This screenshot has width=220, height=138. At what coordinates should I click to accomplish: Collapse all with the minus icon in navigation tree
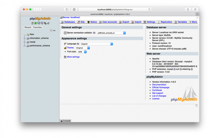click(x=51, y=30)
